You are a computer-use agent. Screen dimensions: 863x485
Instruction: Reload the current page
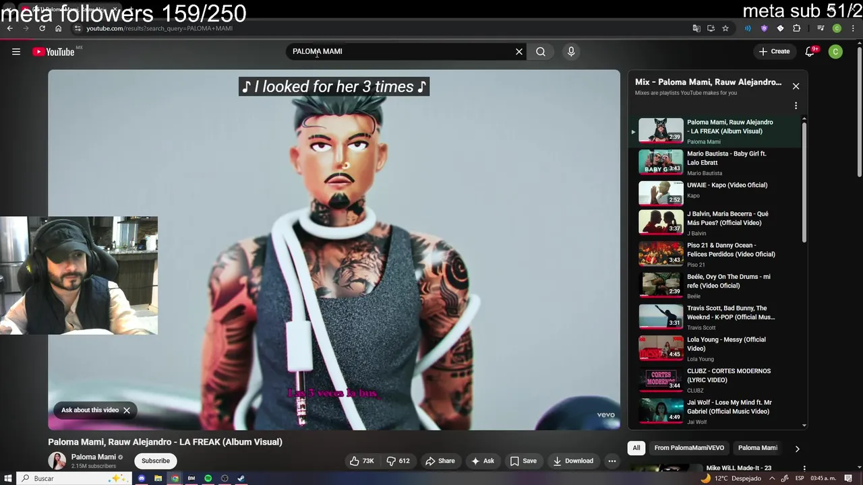coord(42,28)
